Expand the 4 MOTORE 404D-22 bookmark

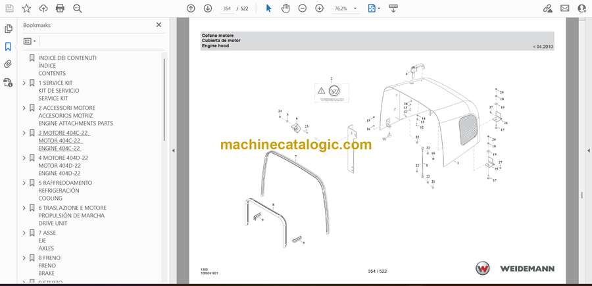point(24,158)
